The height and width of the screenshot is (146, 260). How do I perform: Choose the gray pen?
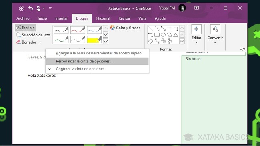pyautogui.click(x=78, y=40)
